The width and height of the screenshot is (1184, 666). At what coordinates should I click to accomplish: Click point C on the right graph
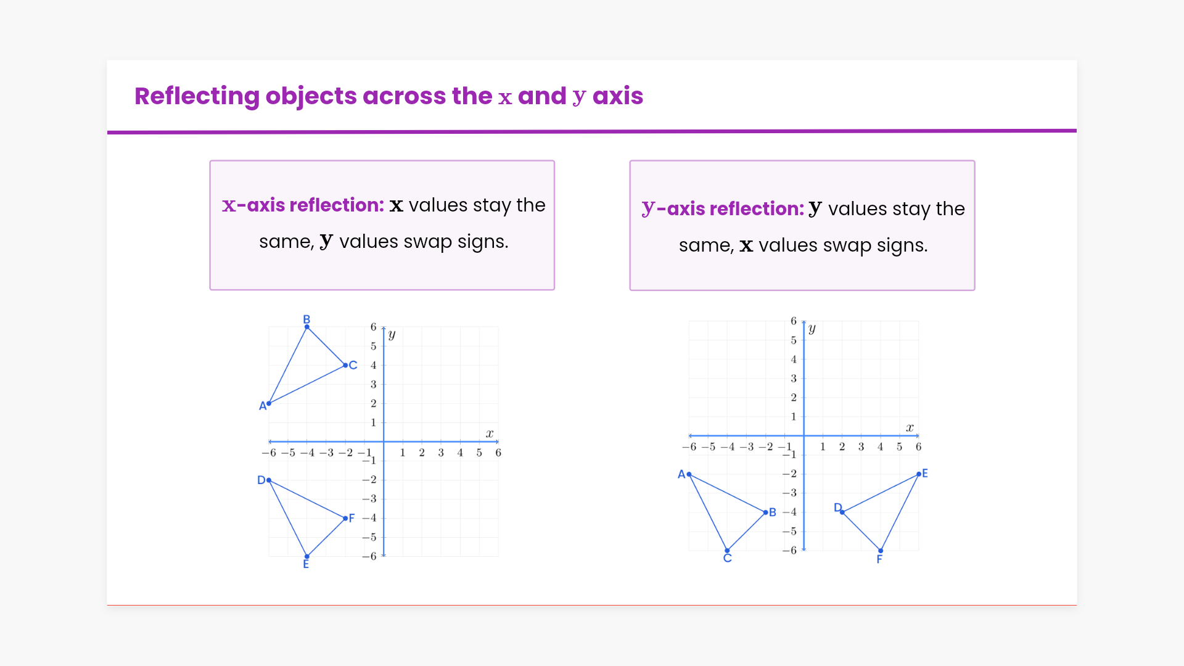pyautogui.click(x=728, y=550)
